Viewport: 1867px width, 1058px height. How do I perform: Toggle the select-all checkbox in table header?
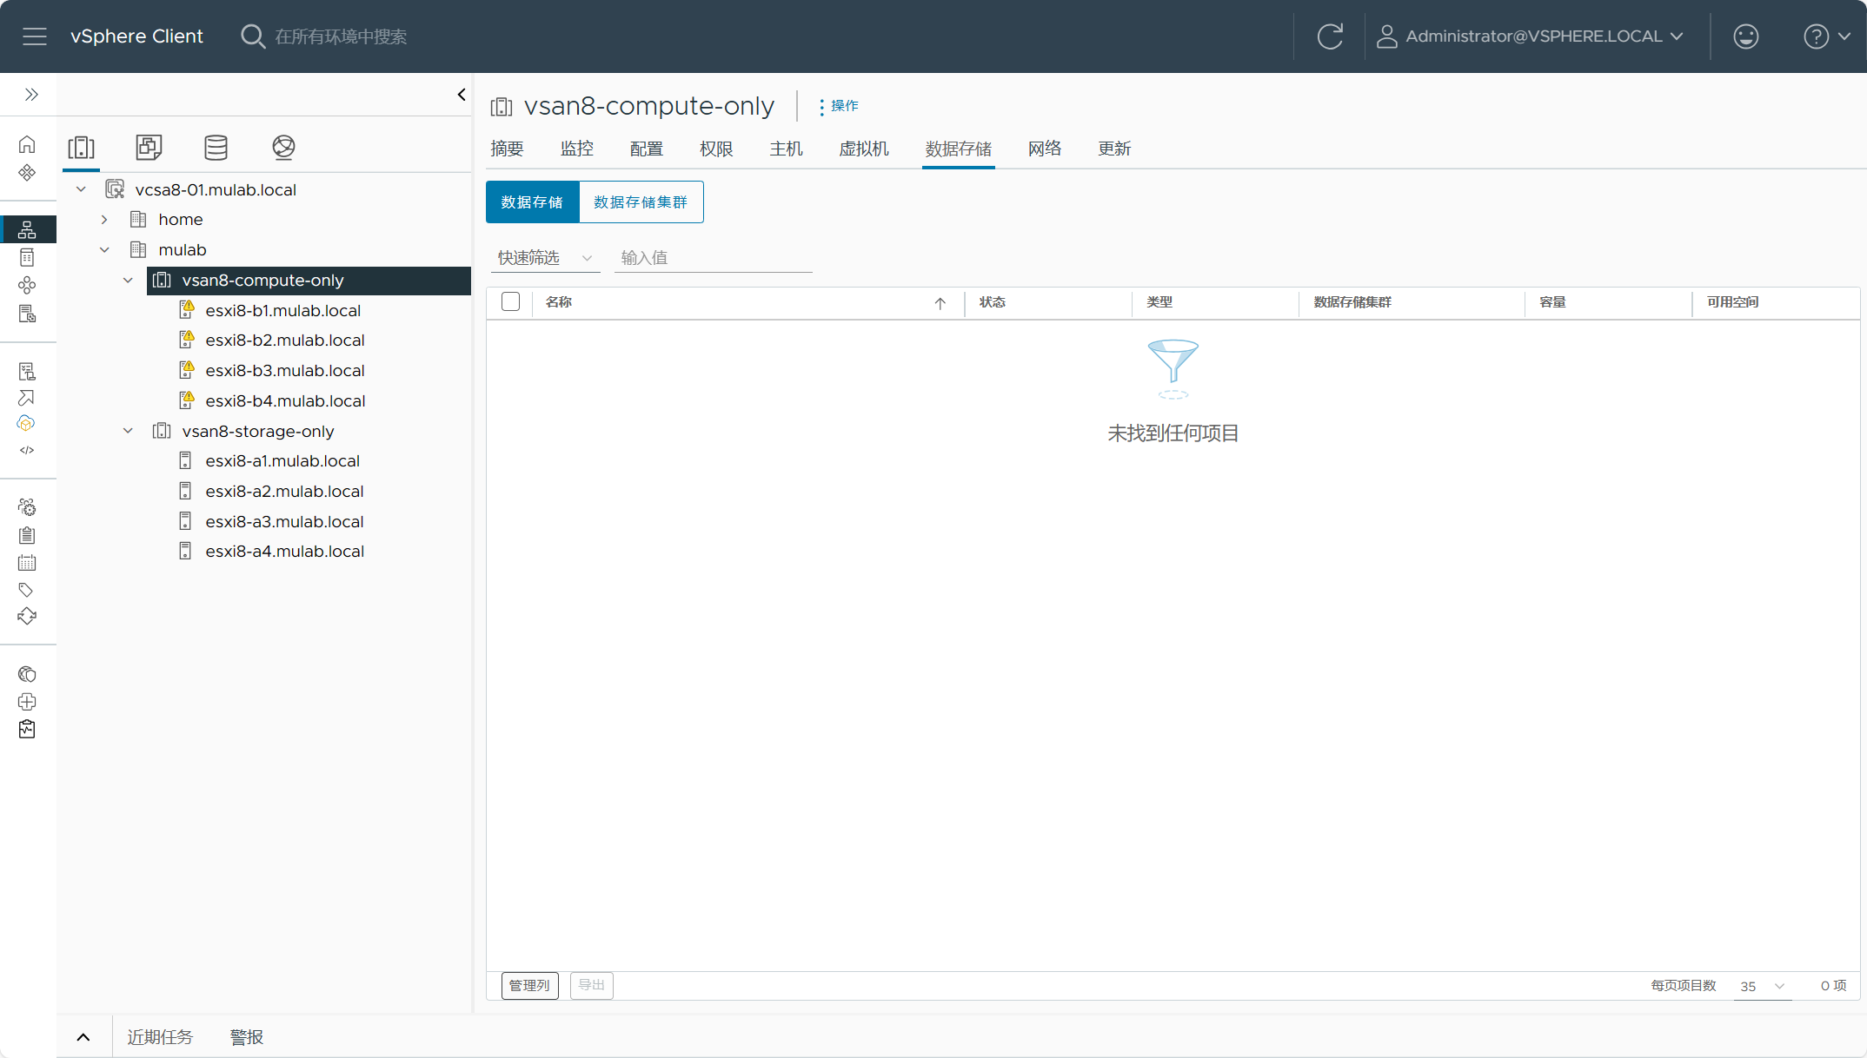(511, 302)
